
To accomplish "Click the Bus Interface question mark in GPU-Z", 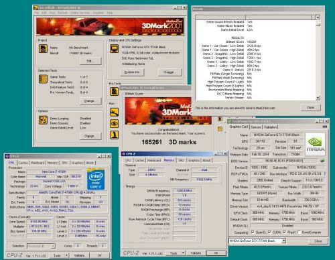I will (x=324, y=174).
